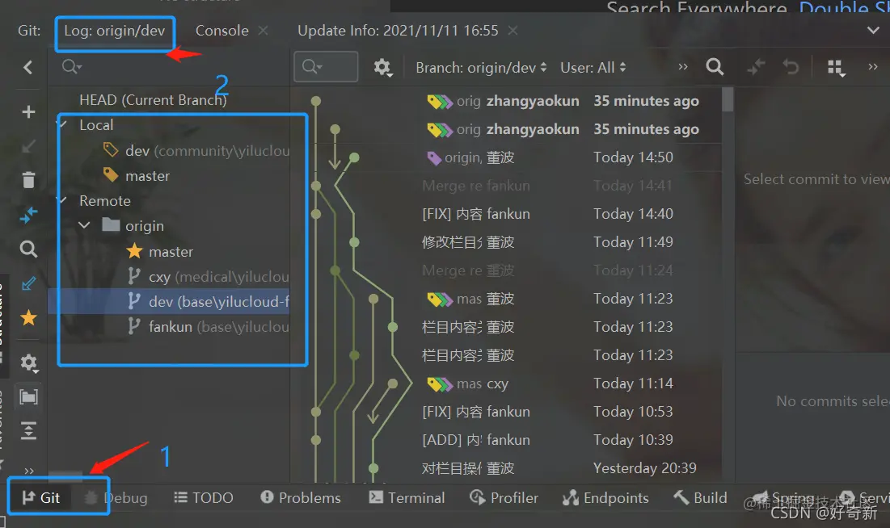Image resolution: width=890 pixels, height=528 pixels.
Task: Open the branches settings gear icon
Action: (28, 363)
